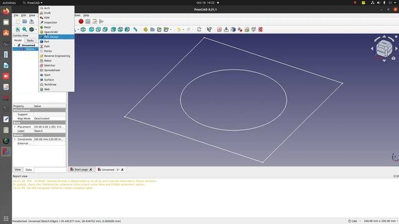The width and height of the screenshot is (399, 224).
Task: Click the open file folder icon
Action: [25, 21]
